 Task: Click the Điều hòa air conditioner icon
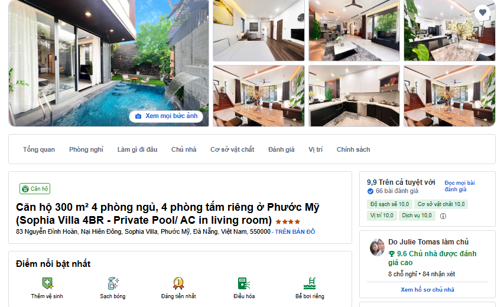click(x=244, y=283)
